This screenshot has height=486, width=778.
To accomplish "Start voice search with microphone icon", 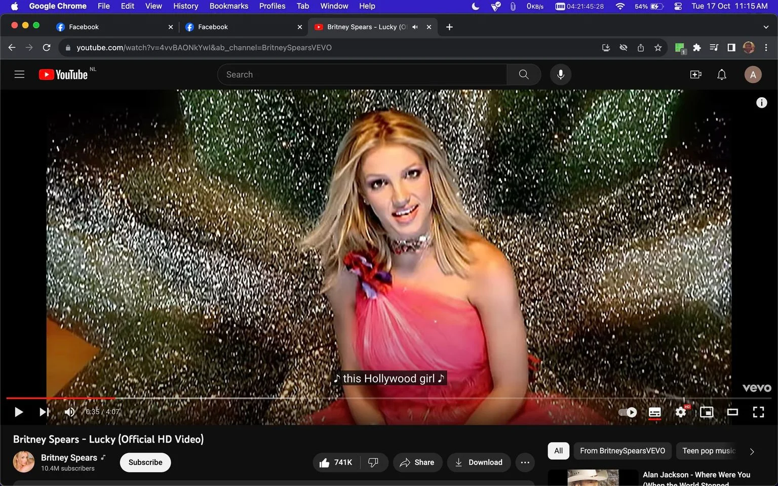I will 561,74.
